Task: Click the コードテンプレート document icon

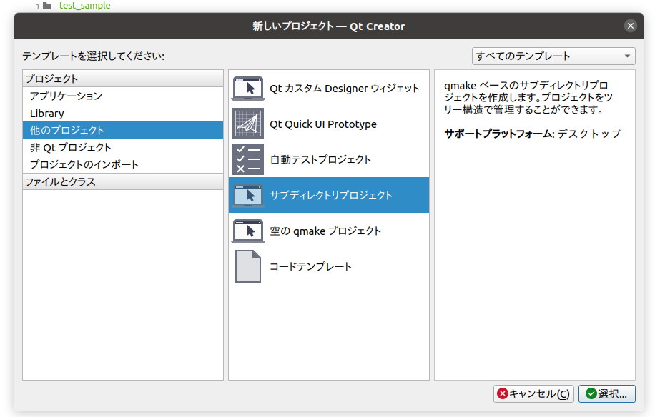Action: pos(248,266)
